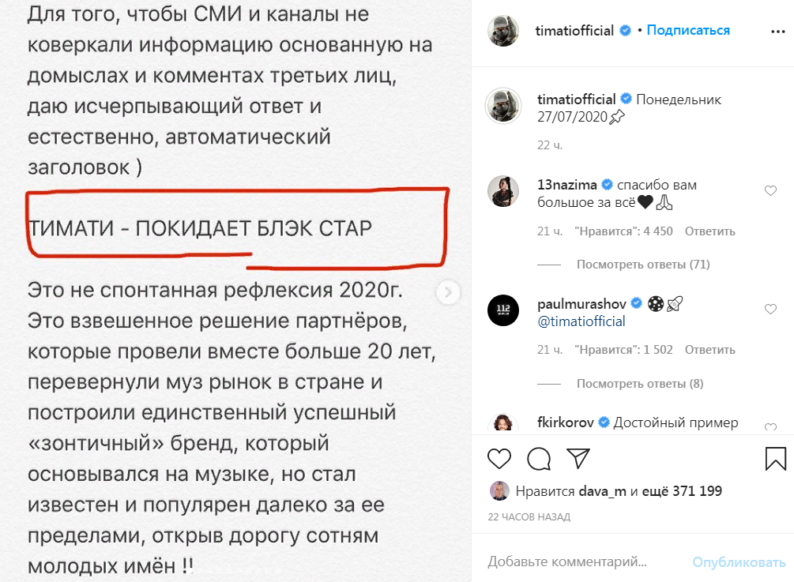Reply to 13nazima via Ответить
Viewport: 794px width, 582px height.
click(x=710, y=231)
